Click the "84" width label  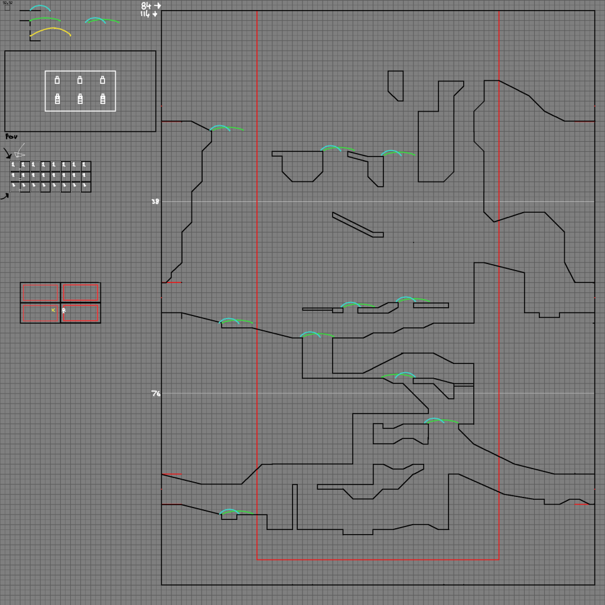[x=146, y=5]
